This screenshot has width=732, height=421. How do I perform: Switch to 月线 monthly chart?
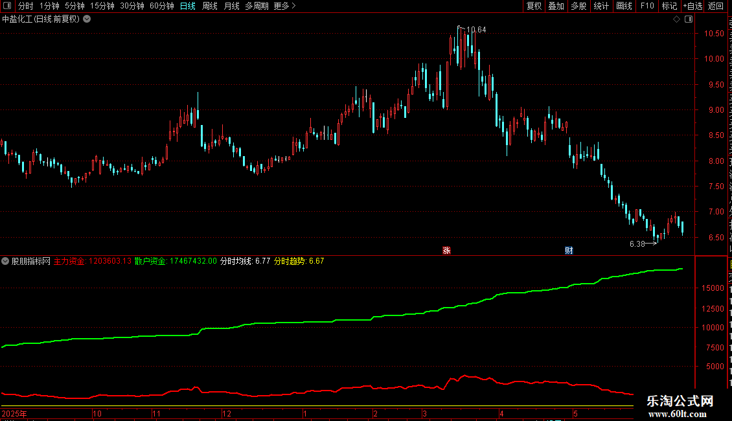(231, 6)
